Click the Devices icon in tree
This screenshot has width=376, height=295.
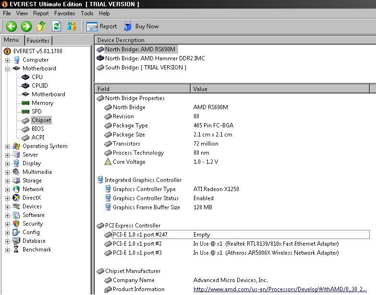click(16, 206)
